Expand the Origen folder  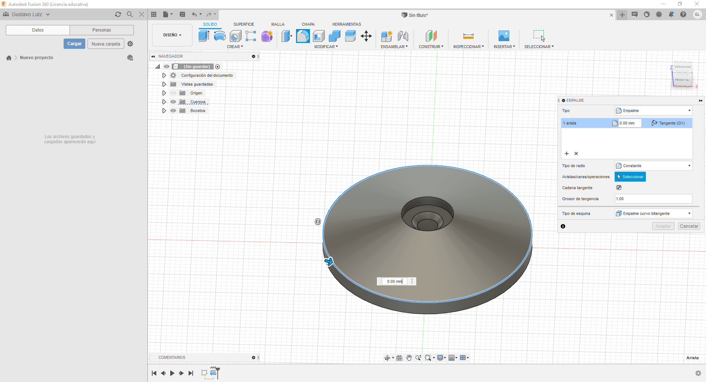[164, 93]
